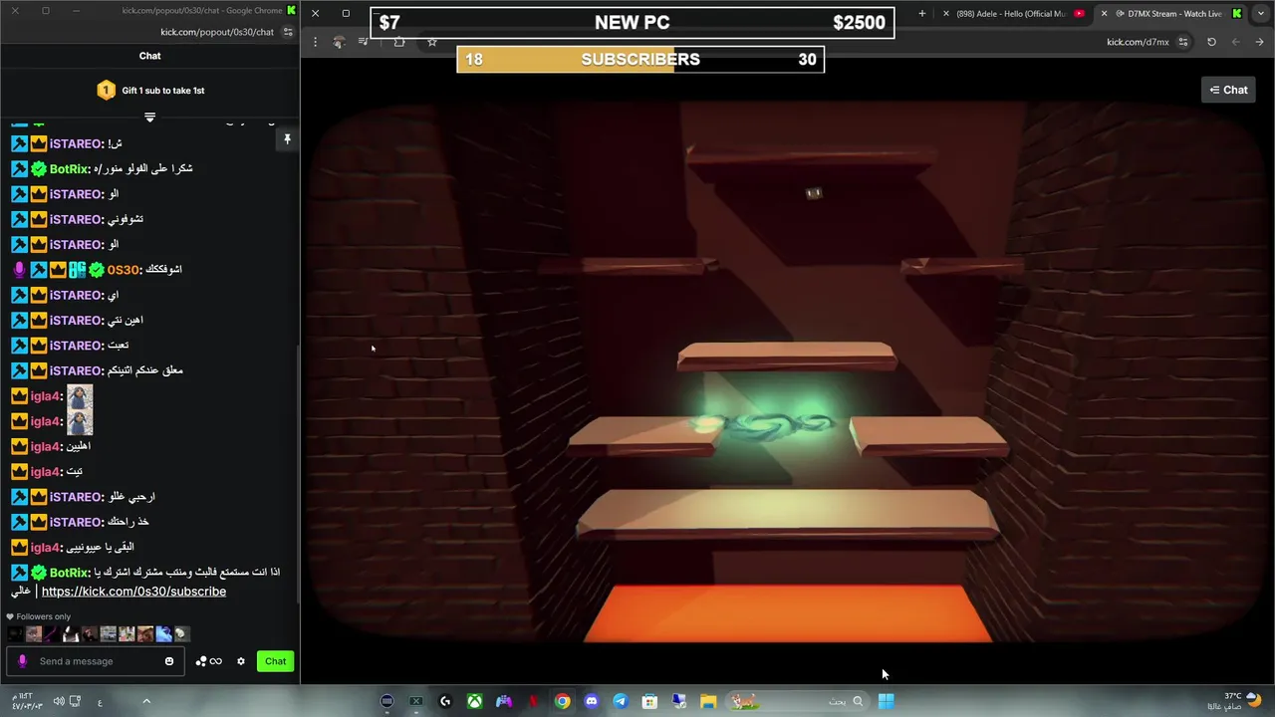The width and height of the screenshot is (1275, 717).
Task: Switch to the Adele - Hello YouTube tab
Action: point(1013,14)
